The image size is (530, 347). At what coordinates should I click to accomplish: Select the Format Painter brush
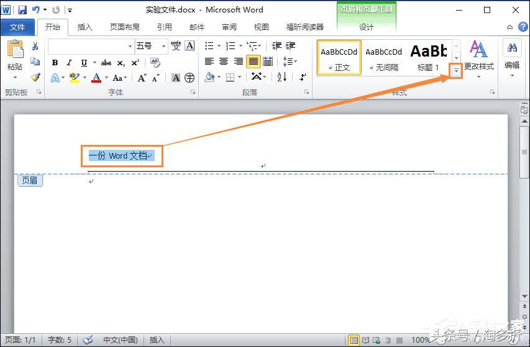point(35,77)
